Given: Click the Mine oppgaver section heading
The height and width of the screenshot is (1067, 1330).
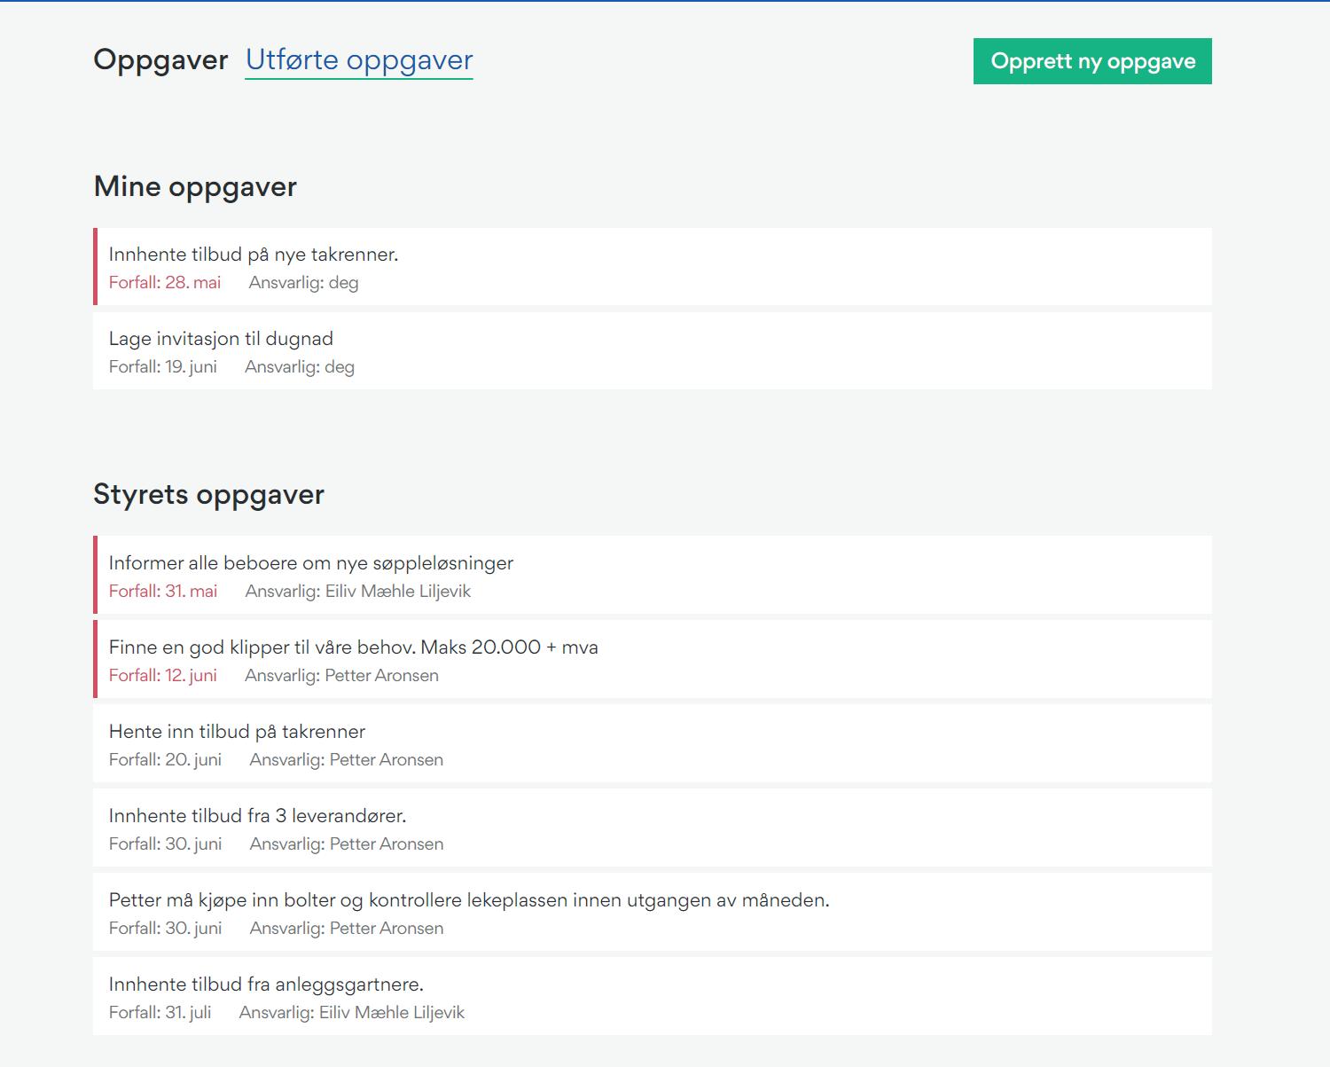Looking at the screenshot, I should 195,187.
